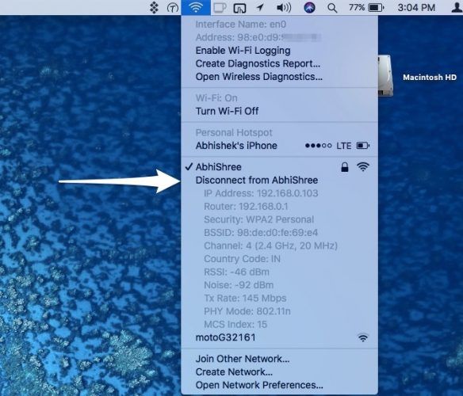Open the user account menu icon
463x396 pixels.
[457, 7]
